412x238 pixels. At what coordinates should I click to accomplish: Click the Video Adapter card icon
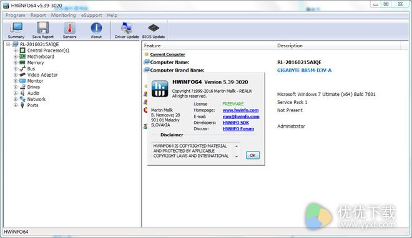pos(22,75)
